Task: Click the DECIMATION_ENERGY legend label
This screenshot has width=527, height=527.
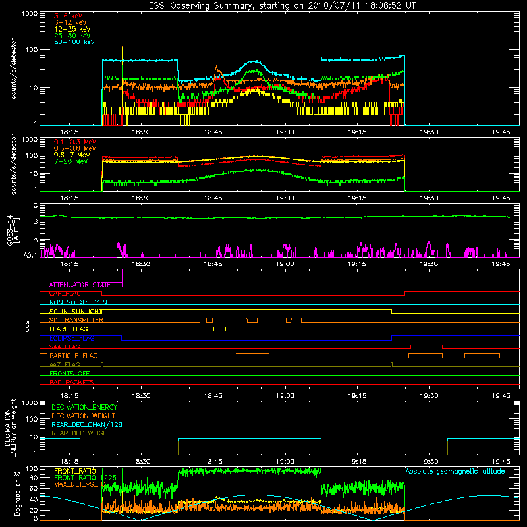Action: (84, 407)
